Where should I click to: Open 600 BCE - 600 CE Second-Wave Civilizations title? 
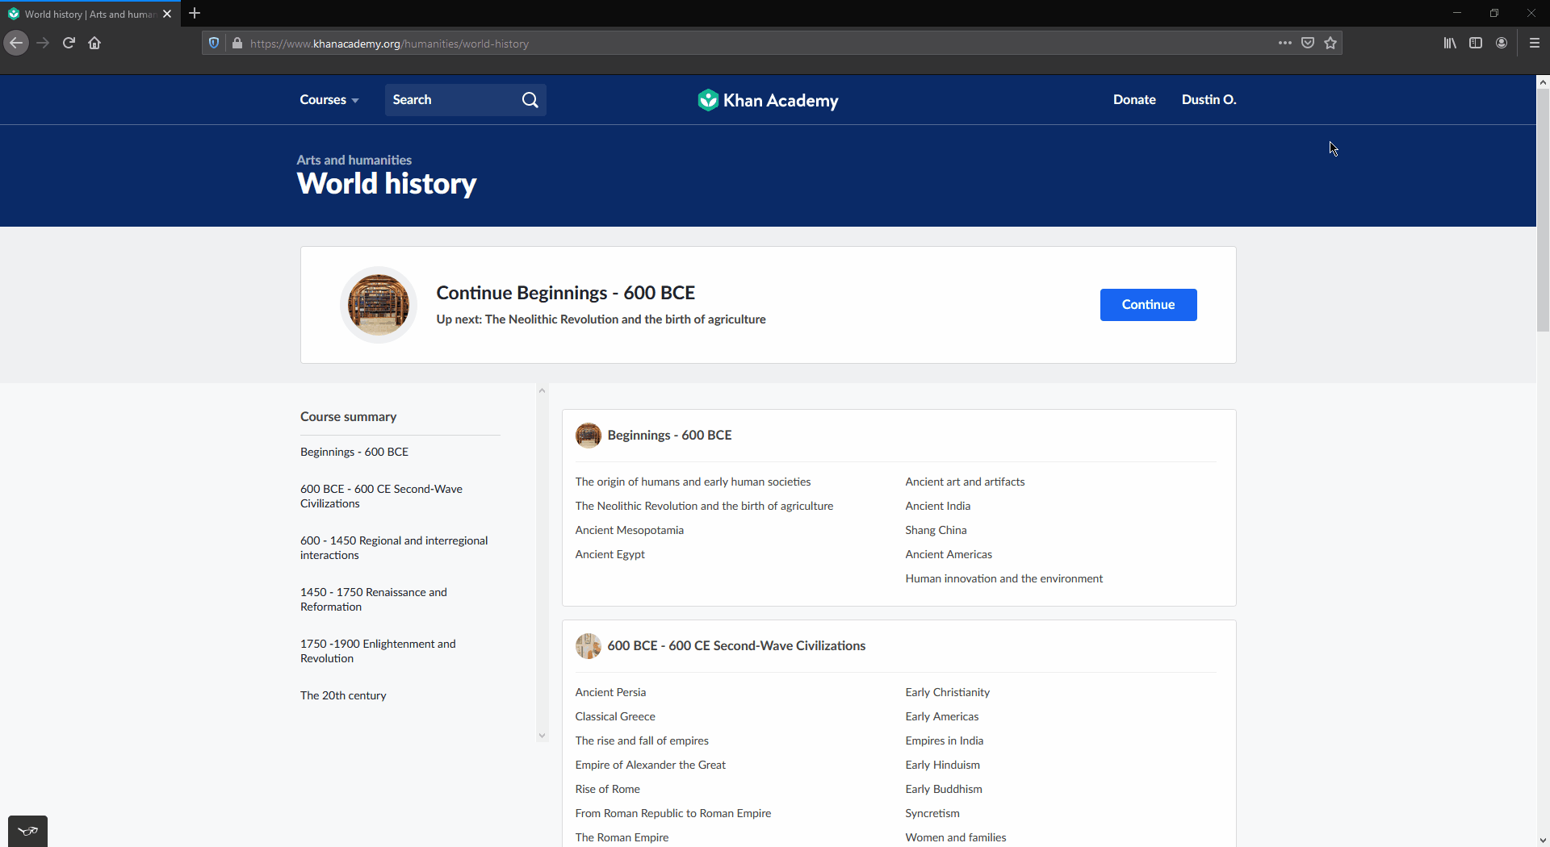736,646
